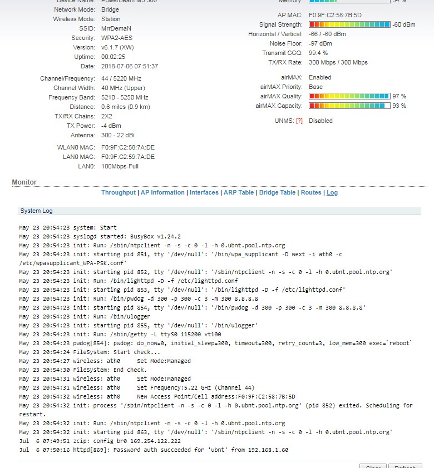Select the AP MAC value F0:9F:C2:58:7B:5D

[x=335, y=15]
